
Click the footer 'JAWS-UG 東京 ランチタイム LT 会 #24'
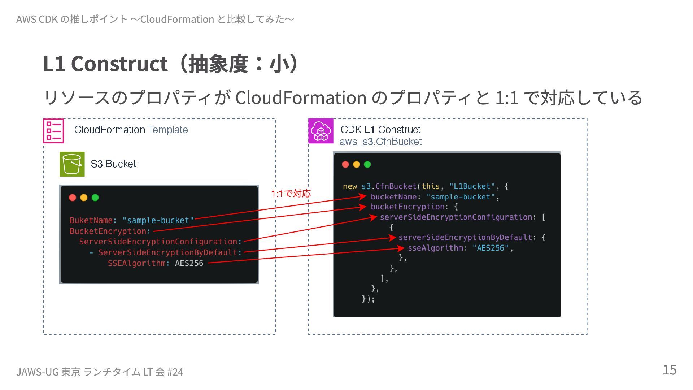pos(100,372)
